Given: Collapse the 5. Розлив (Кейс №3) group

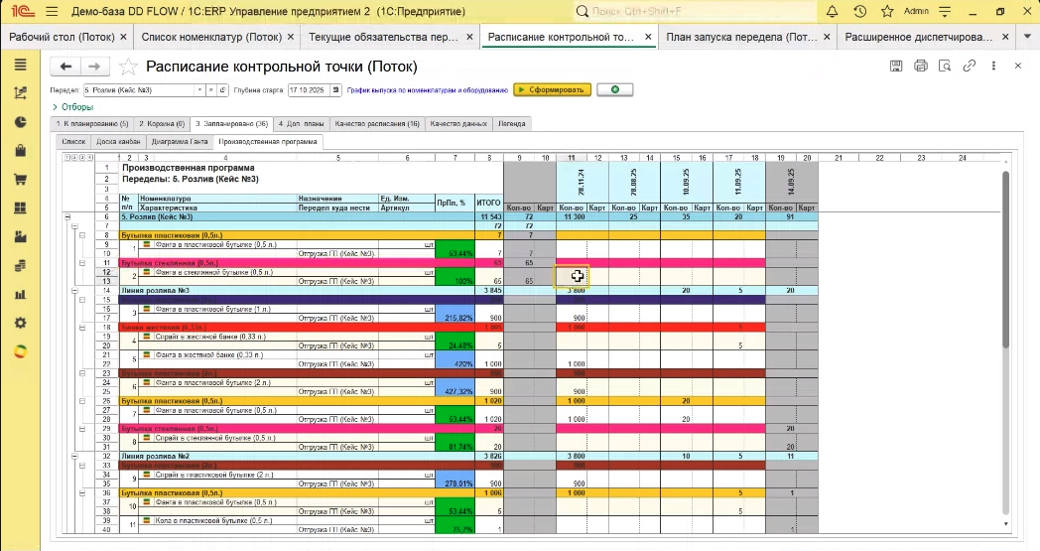Looking at the screenshot, I should pyautogui.click(x=67, y=215).
